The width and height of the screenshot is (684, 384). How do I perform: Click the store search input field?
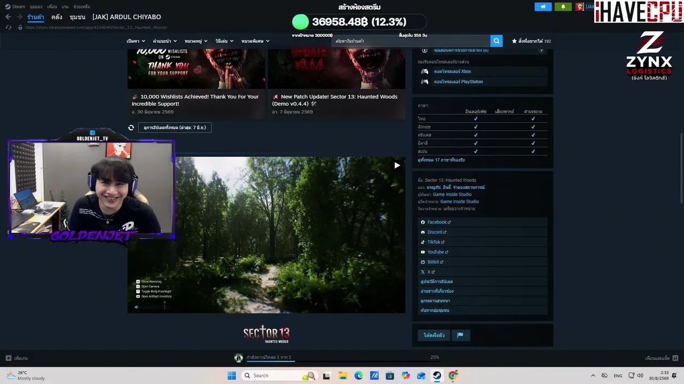click(411, 41)
